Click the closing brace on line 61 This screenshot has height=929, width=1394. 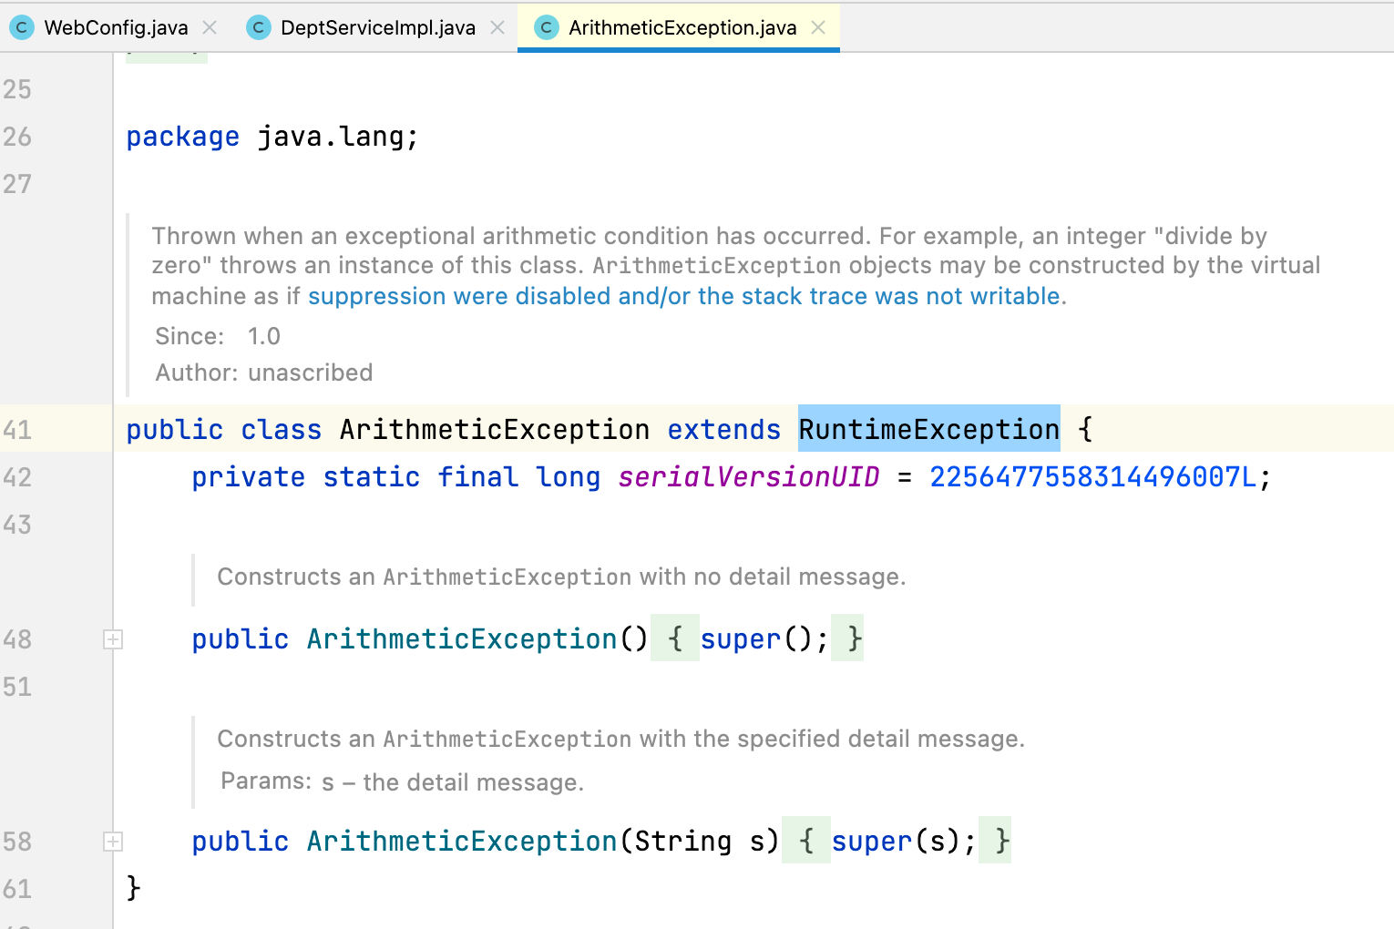tap(134, 887)
